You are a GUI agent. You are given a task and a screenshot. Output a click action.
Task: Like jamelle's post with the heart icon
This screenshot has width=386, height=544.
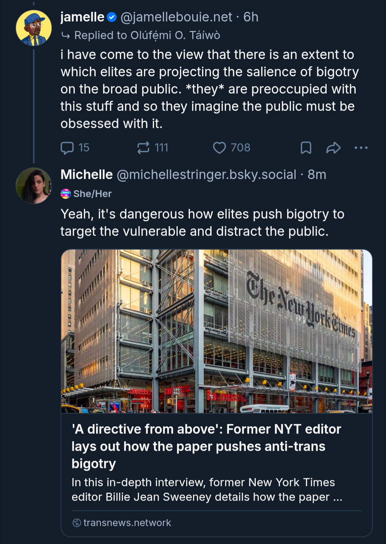point(219,148)
